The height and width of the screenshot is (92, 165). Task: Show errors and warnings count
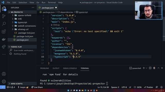click(11, 87)
